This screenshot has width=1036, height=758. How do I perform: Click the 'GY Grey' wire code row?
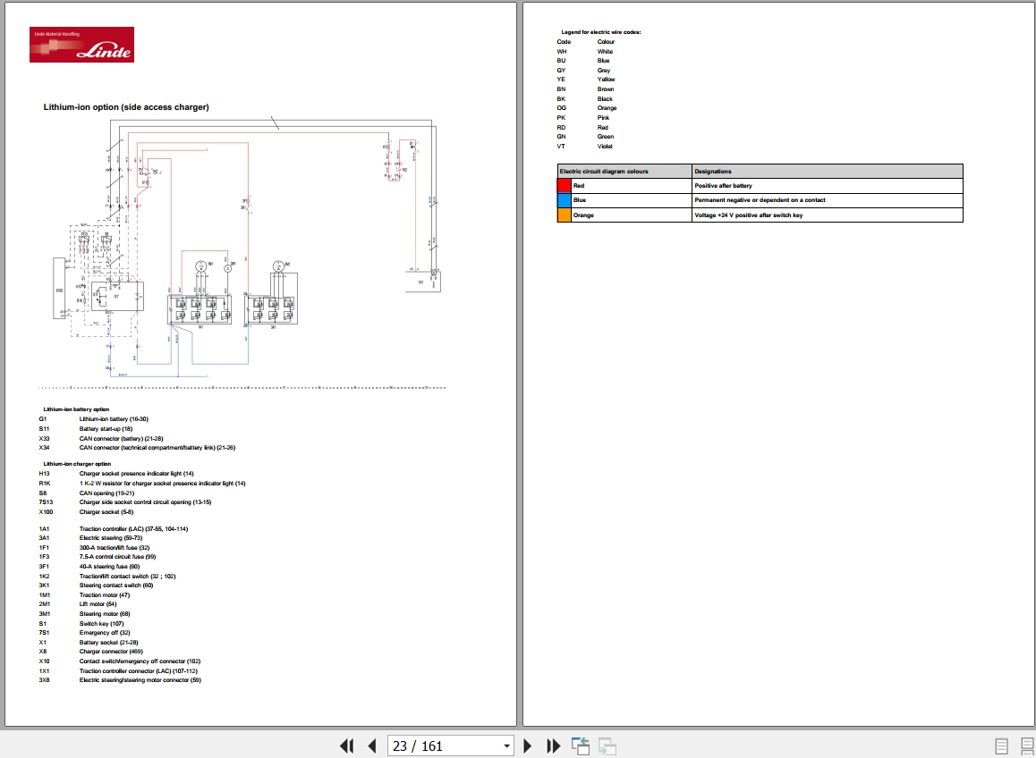tap(583, 70)
